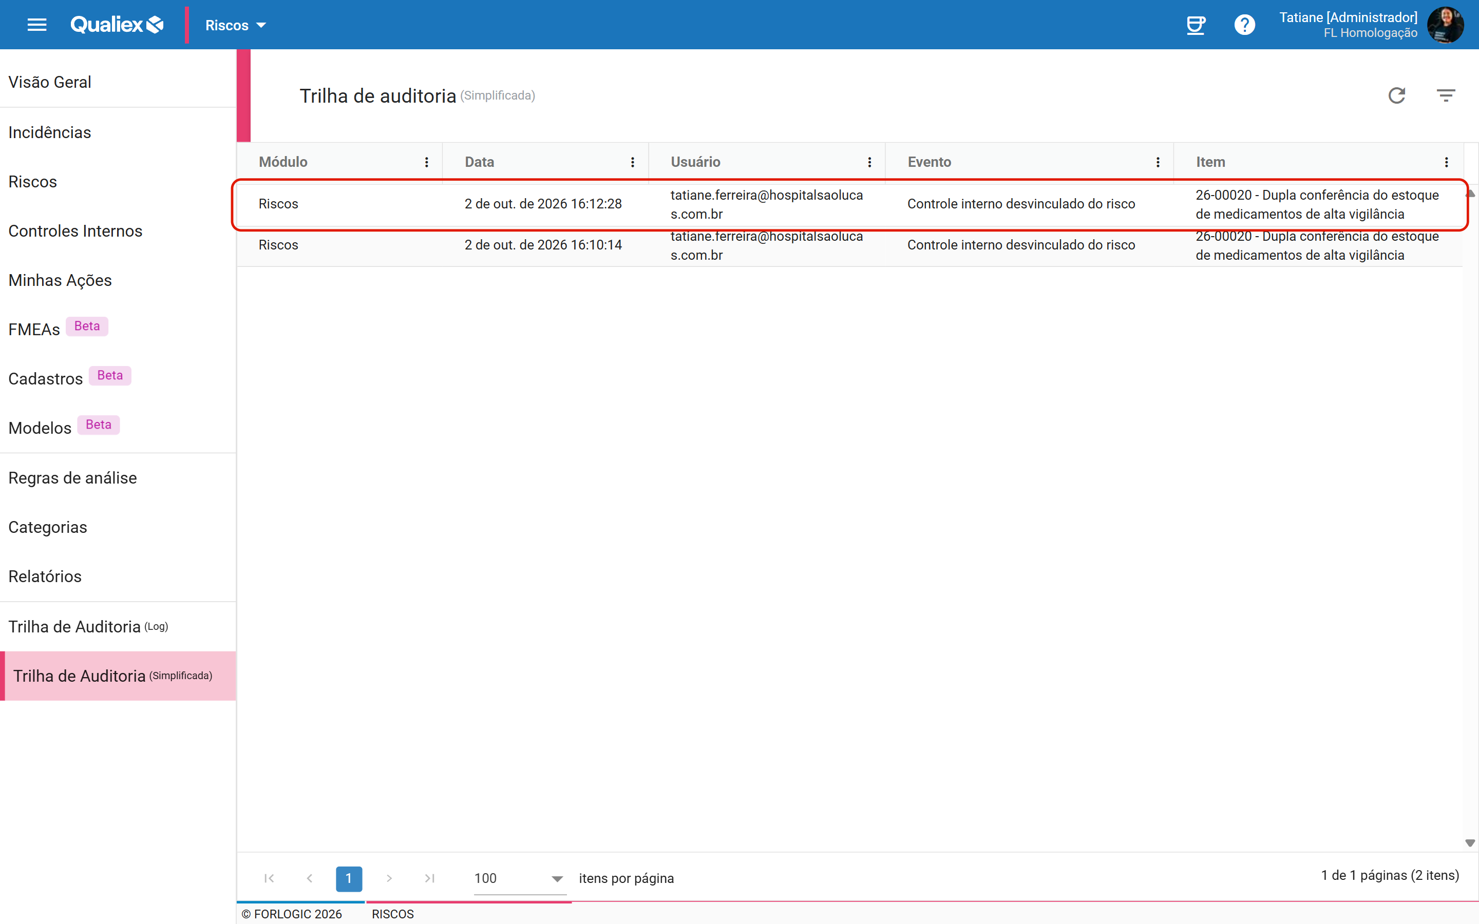Select the audit row at 16:10:14
The image size is (1479, 924).
[849, 246]
